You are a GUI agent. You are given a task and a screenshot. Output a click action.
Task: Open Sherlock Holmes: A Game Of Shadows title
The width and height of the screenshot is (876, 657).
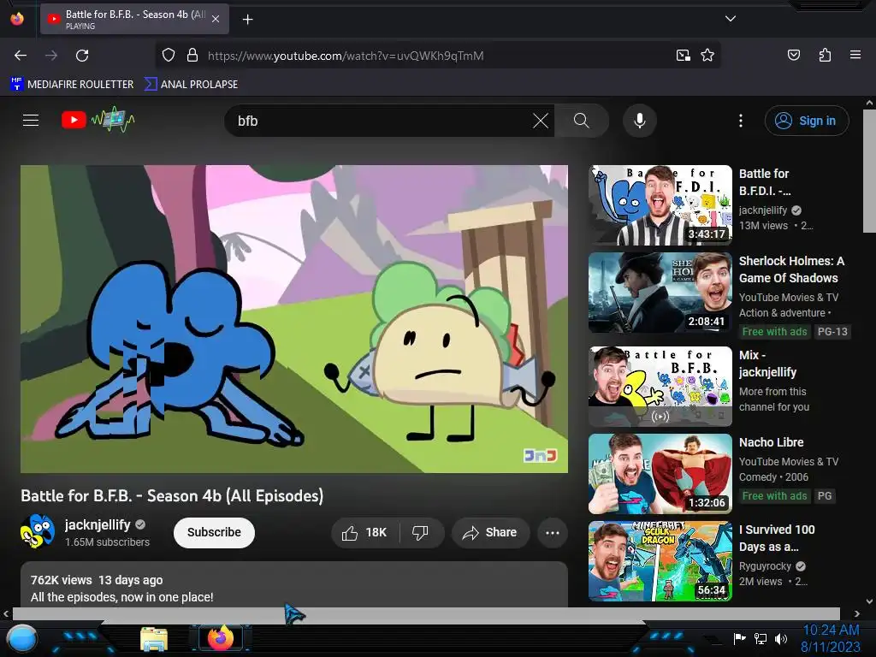pos(791,269)
